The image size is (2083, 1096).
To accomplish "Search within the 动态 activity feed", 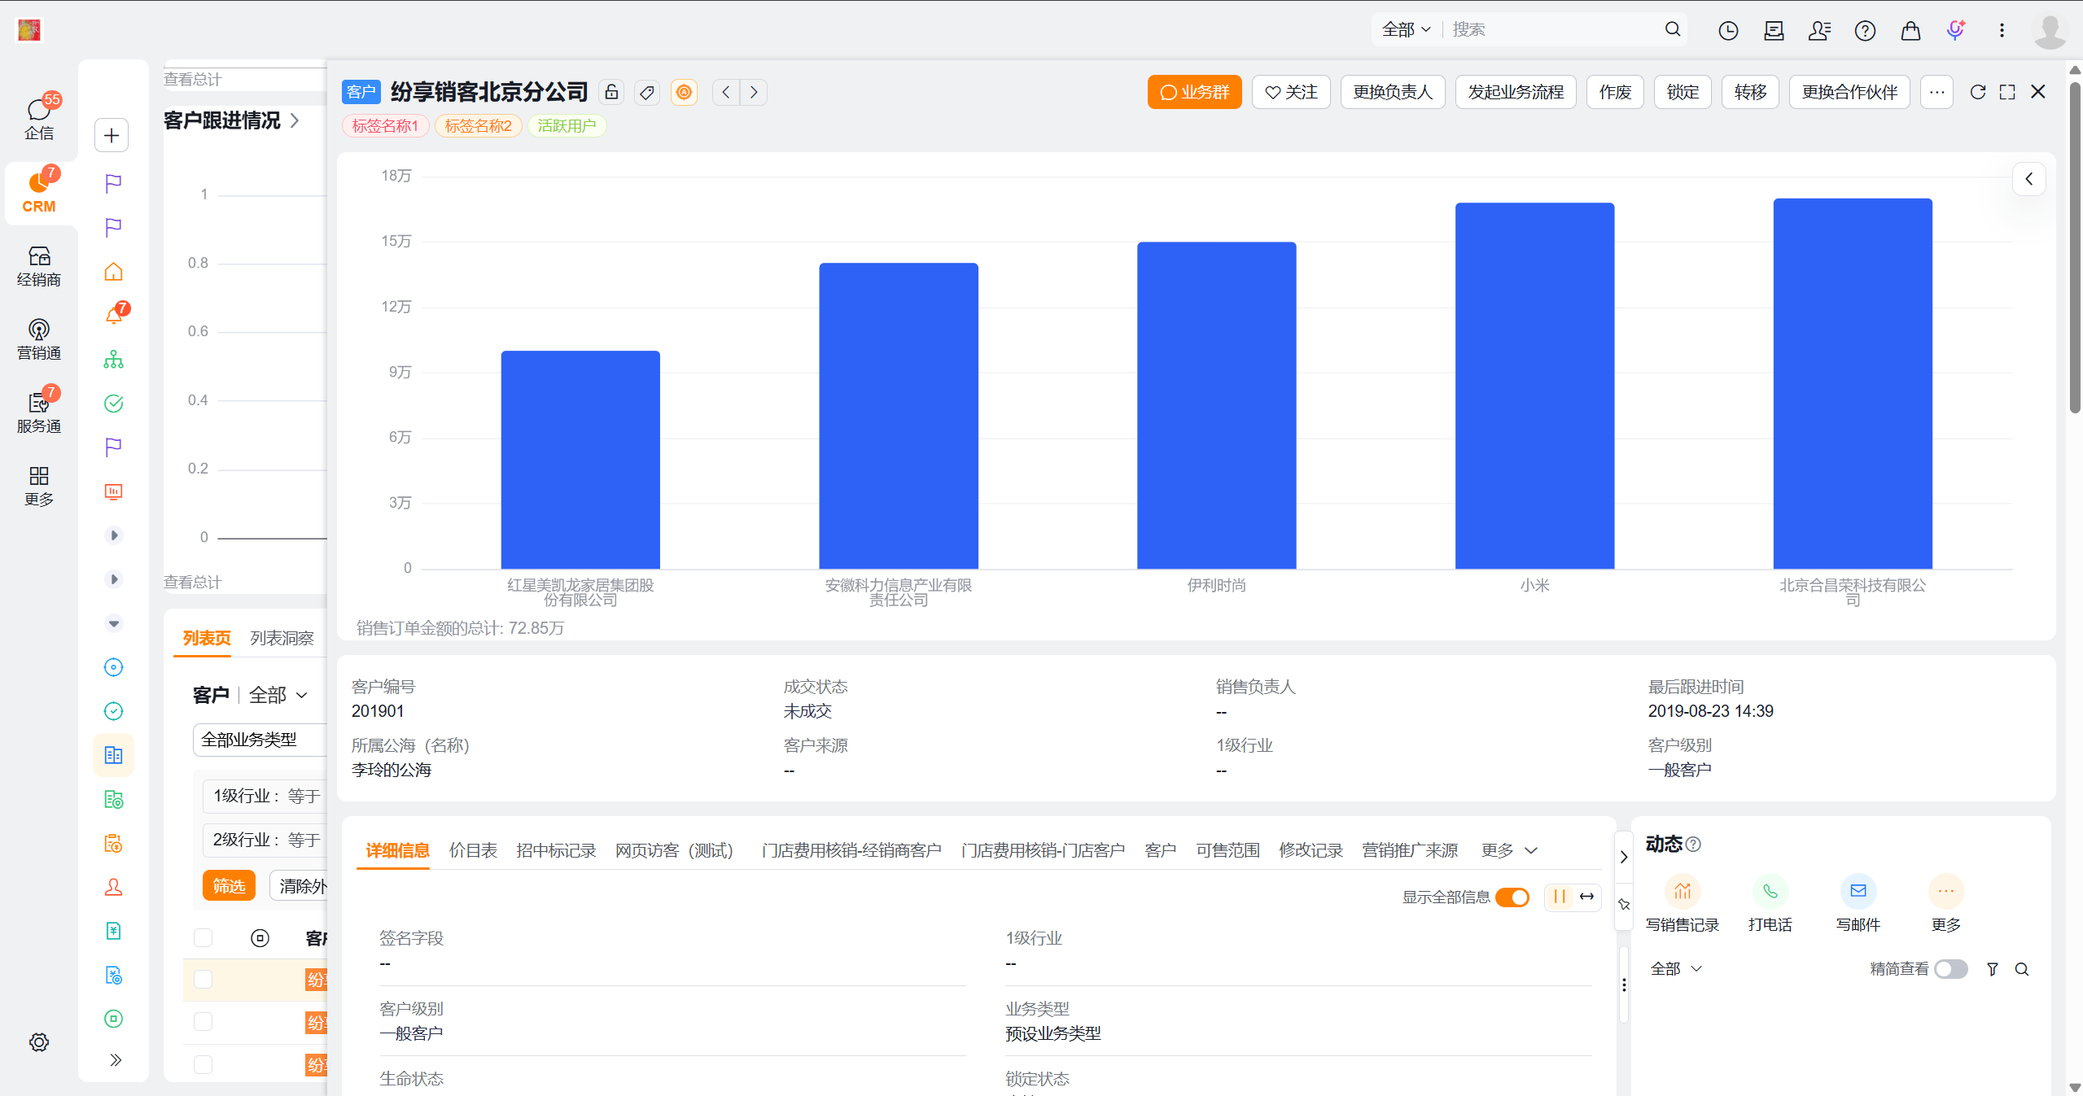I will (2022, 969).
